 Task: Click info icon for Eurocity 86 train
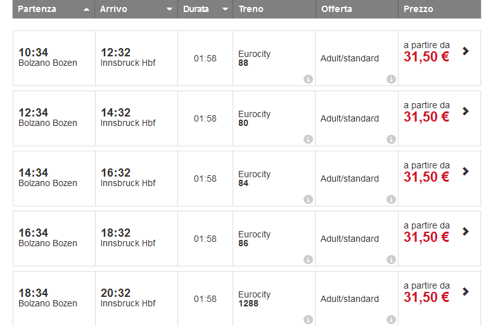[x=308, y=260]
